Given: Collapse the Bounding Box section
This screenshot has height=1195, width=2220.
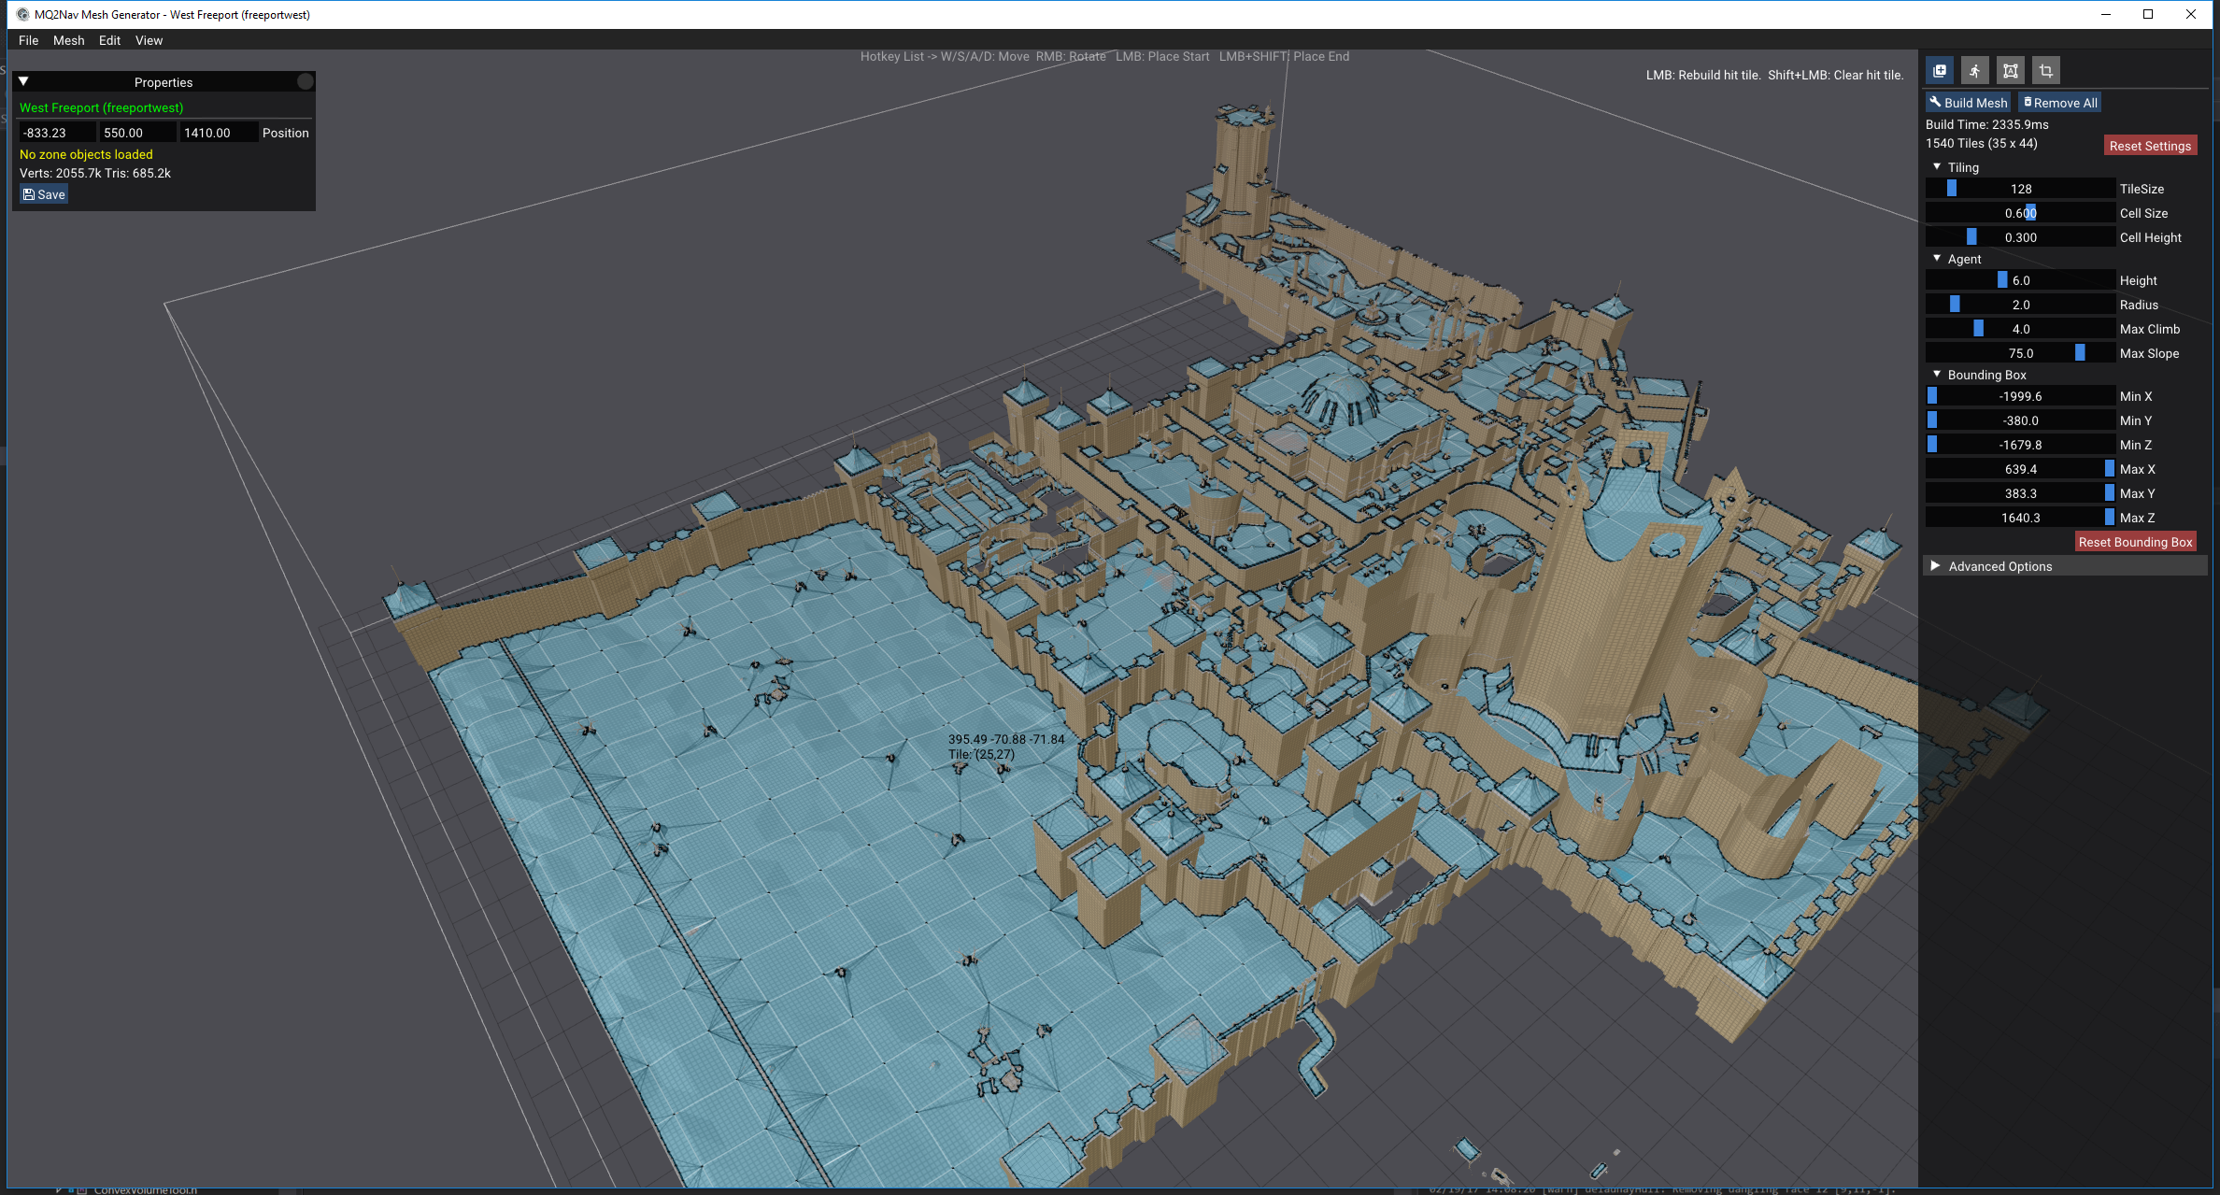Looking at the screenshot, I should (x=1937, y=374).
